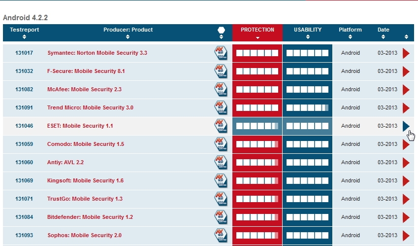Image resolution: width=418 pixels, height=246 pixels.
Task: Open test report number 131017
Action: [x=24, y=53]
